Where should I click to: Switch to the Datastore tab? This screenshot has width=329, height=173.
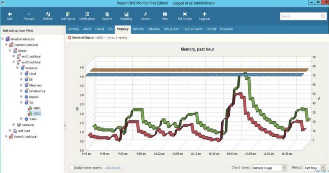click(x=154, y=29)
